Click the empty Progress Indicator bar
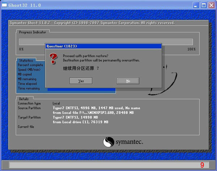This screenshot has width=217, height=171. click(106, 42)
